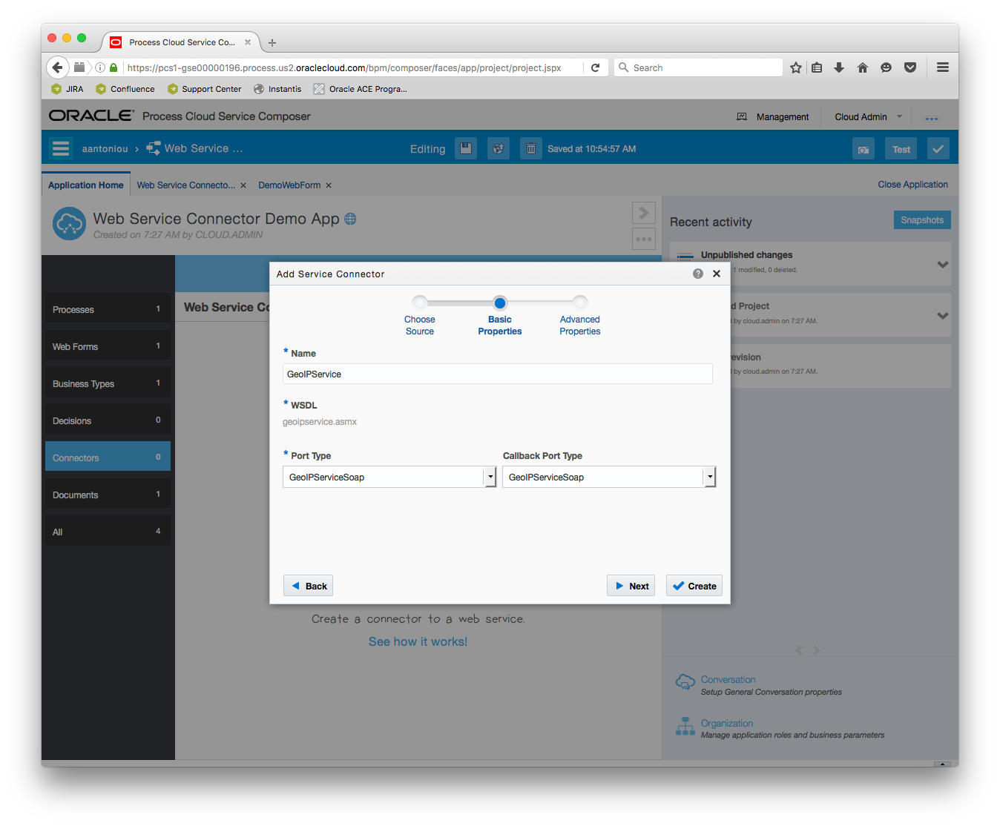The width and height of the screenshot is (1000, 826).
Task: Click the Conversation cloud icon
Action: point(685,681)
